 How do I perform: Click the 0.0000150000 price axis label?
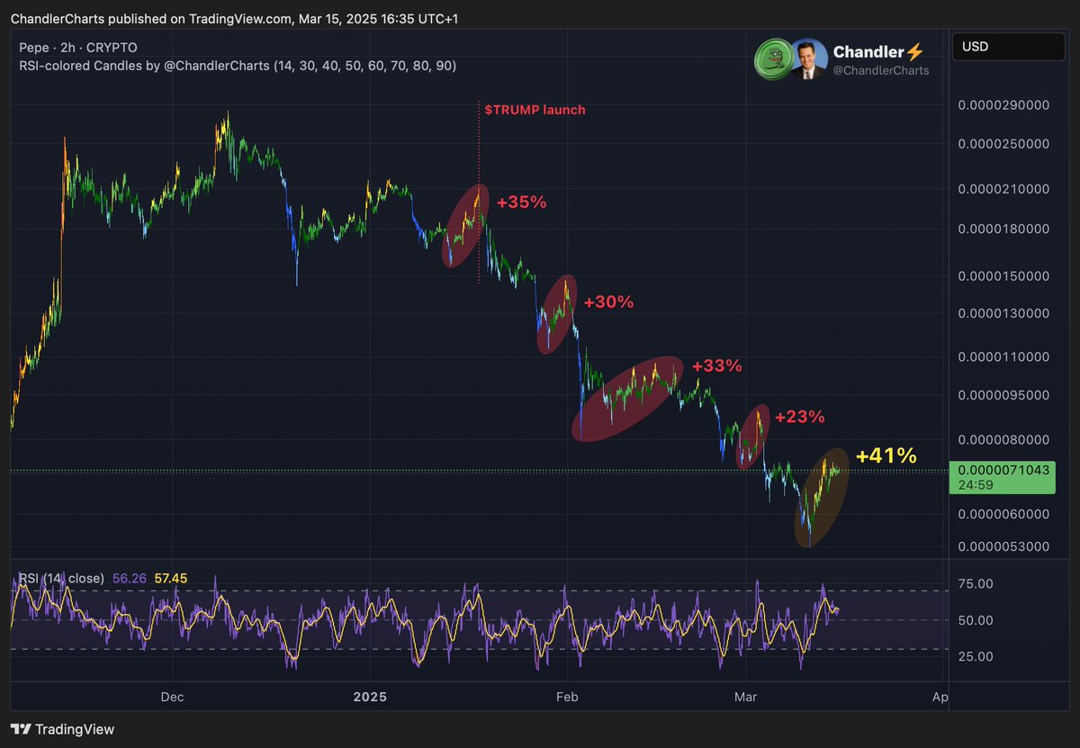point(1003,276)
